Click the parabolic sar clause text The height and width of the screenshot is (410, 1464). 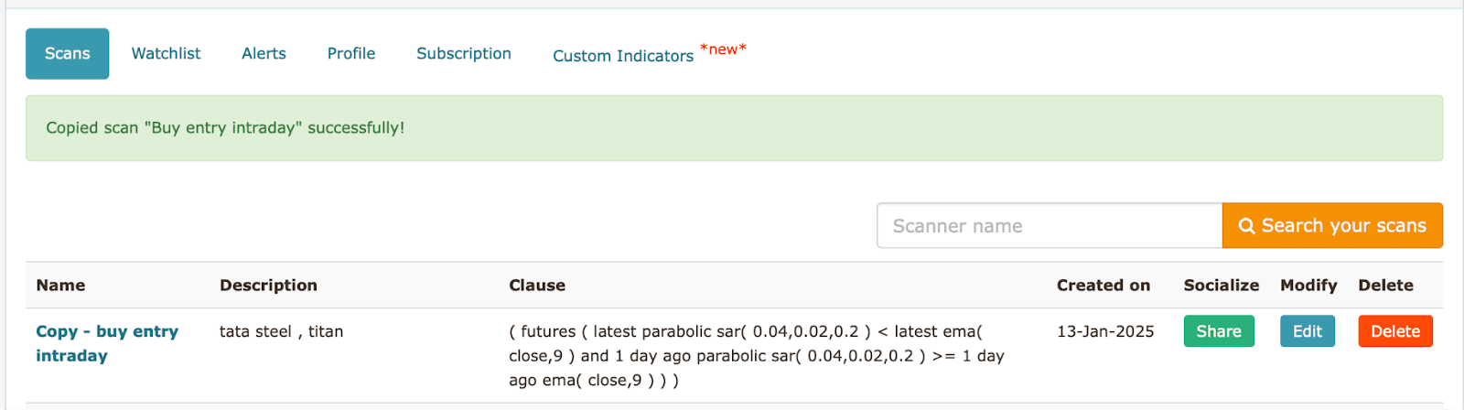(x=756, y=356)
